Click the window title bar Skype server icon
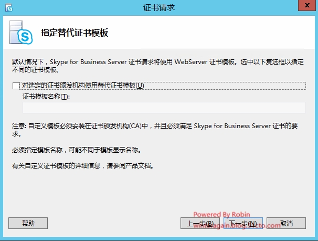 coord(9,8)
